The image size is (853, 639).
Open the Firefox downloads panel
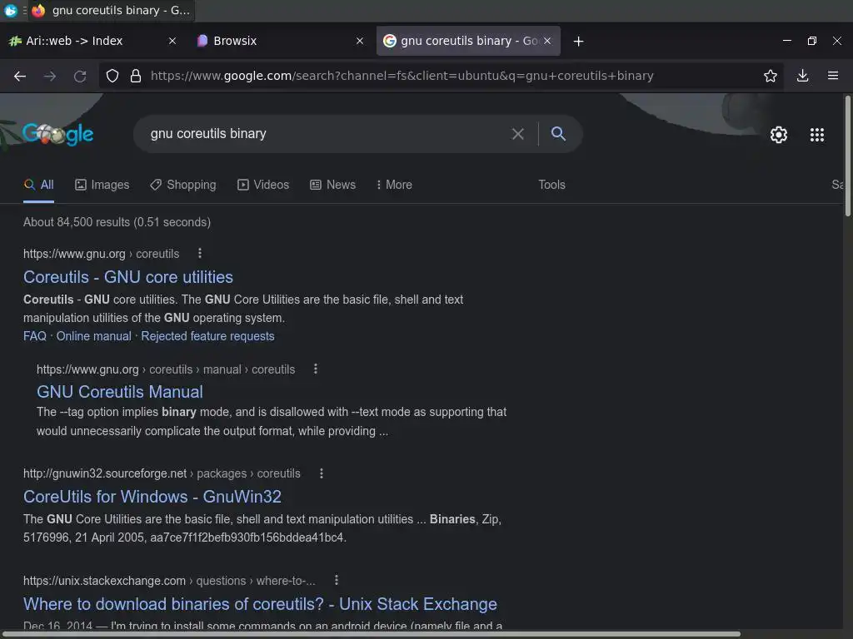(802, 76)
